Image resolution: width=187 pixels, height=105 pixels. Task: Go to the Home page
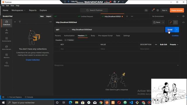tap(6, 10)
